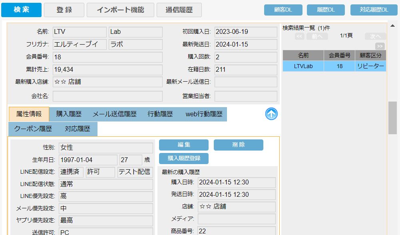Select the LTVLab row in search results
400x235 pixels.
(303, 66)
